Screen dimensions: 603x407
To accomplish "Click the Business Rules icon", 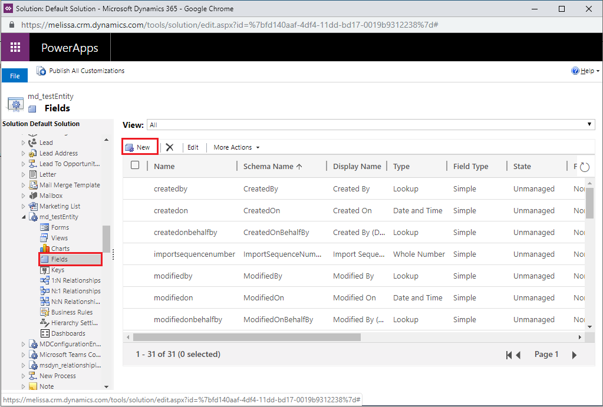I will tap(45, 312).
